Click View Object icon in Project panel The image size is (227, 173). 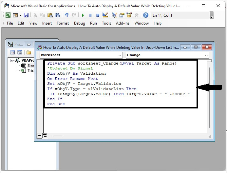point(19,52)
